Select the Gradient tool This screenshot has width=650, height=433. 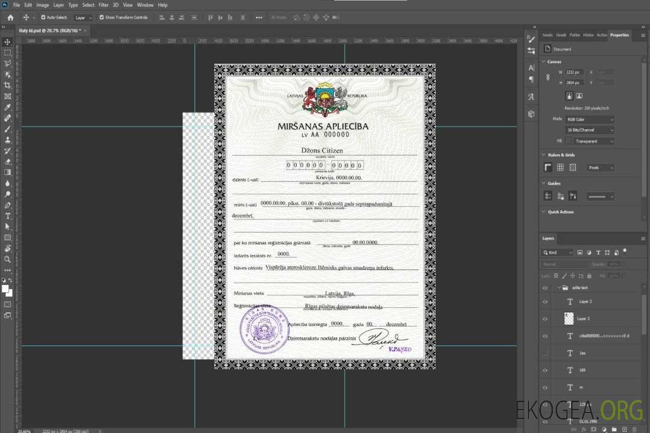(x=7, y=173)
